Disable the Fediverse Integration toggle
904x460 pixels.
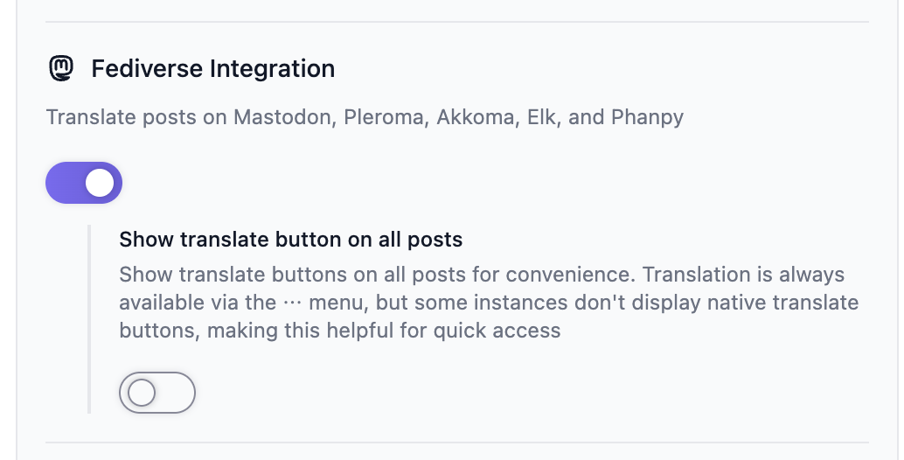point(84,183)
